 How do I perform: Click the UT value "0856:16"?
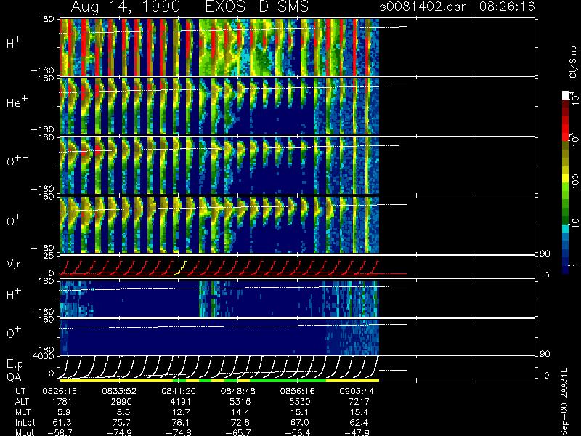(297, 391)
